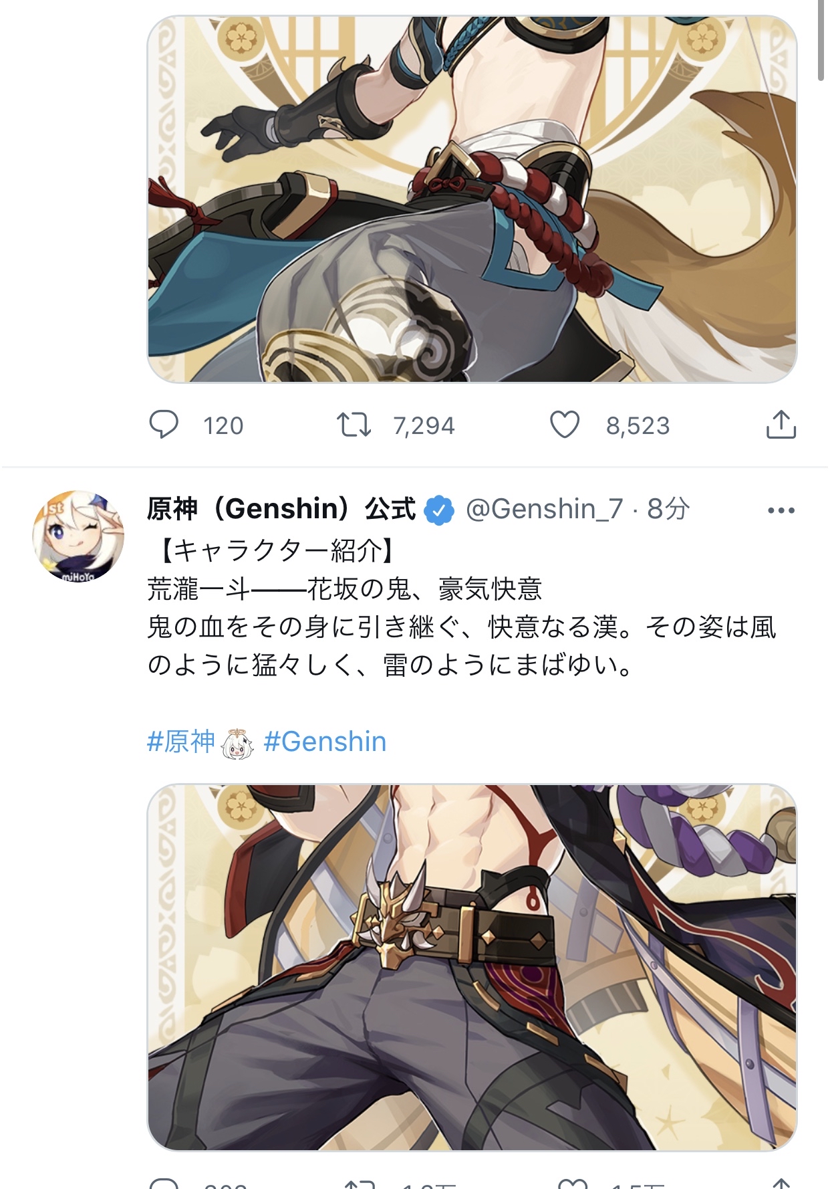830x1189 pixels.
Task: Click the page scrollbar thumb
Action: pos(821,40)
